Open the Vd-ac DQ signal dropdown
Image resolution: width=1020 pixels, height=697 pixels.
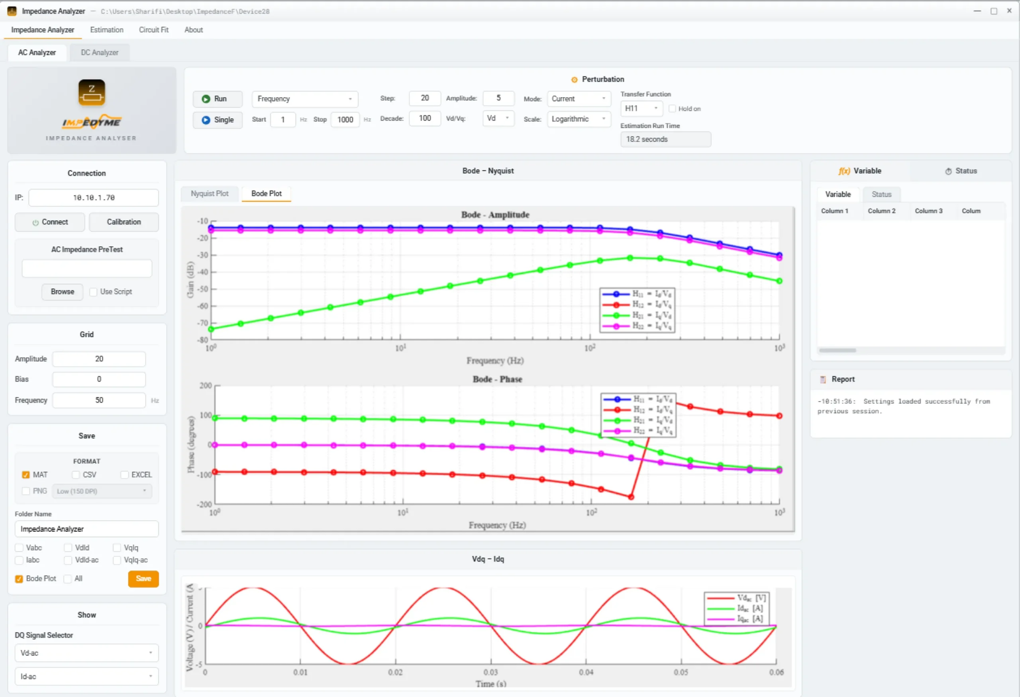coord(86,653)
